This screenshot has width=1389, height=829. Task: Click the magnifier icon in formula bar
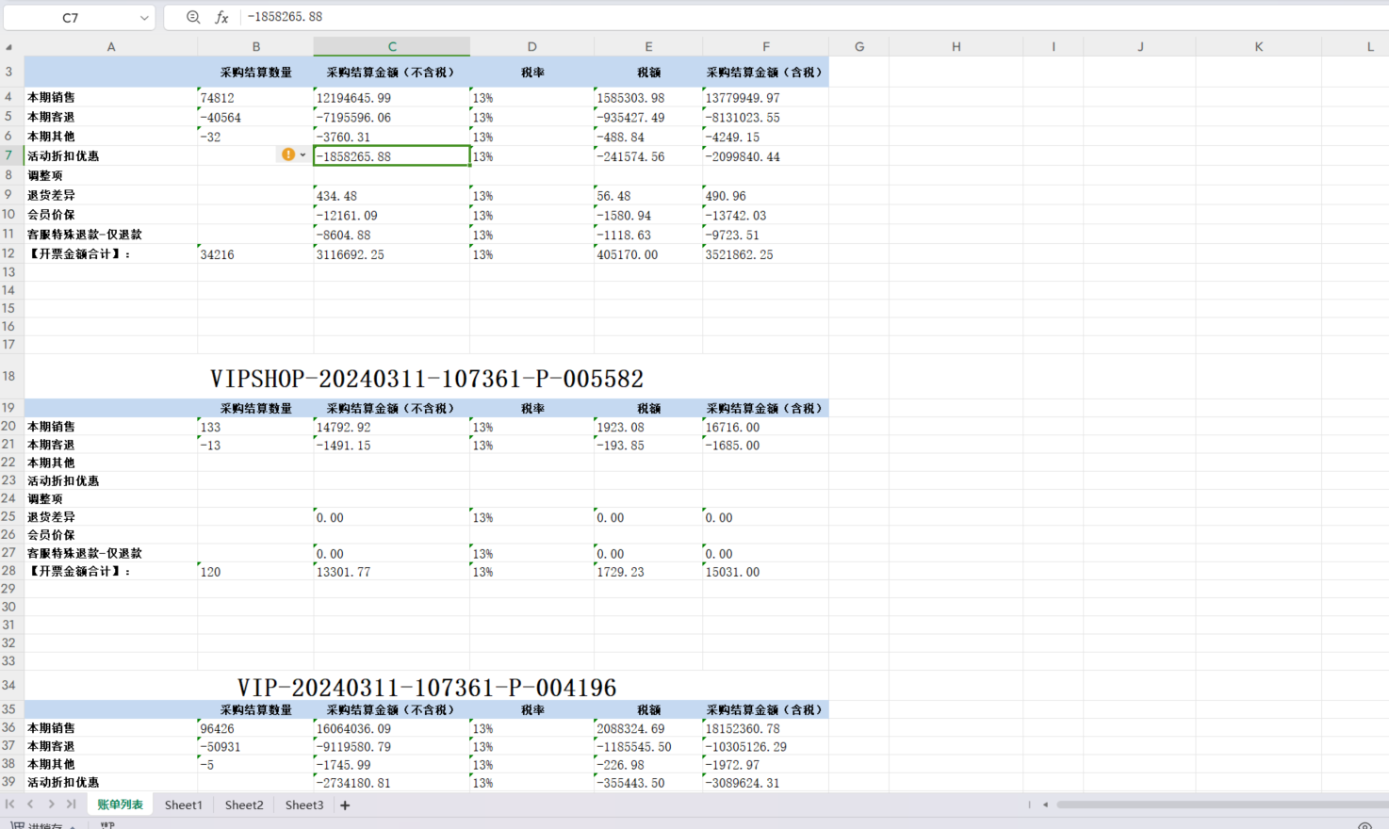193,17
